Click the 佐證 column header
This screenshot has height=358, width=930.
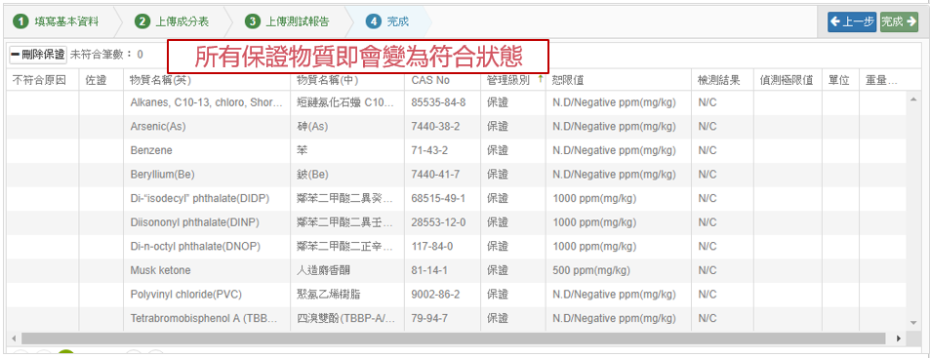pos(101,81)
